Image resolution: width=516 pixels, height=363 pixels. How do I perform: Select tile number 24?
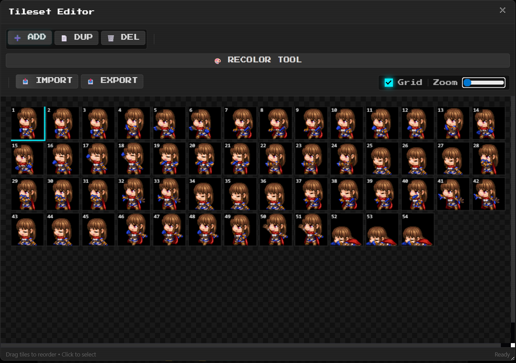coord(347,159)
